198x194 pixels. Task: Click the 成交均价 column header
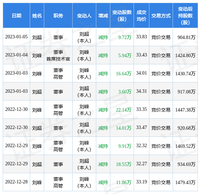click(141, 16)
